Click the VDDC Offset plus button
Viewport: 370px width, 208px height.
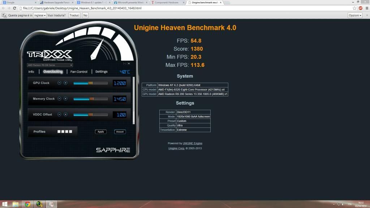65,114
